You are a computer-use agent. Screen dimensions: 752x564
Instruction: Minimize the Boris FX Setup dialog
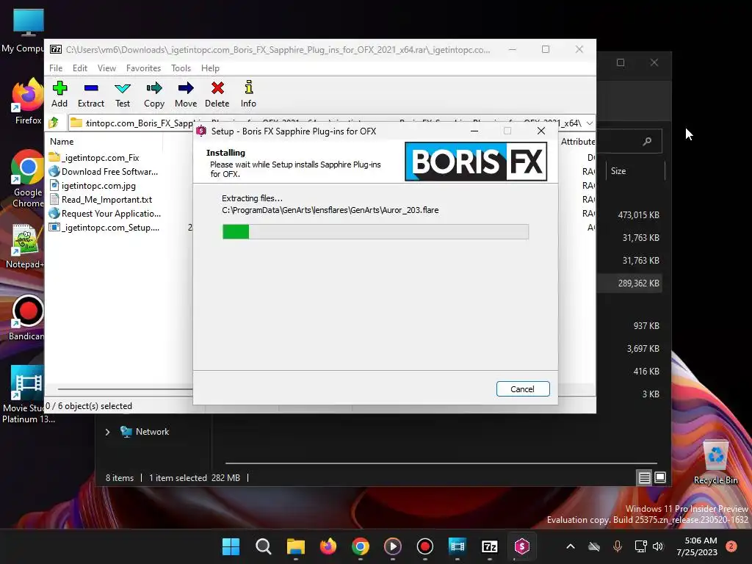(474, 131)
